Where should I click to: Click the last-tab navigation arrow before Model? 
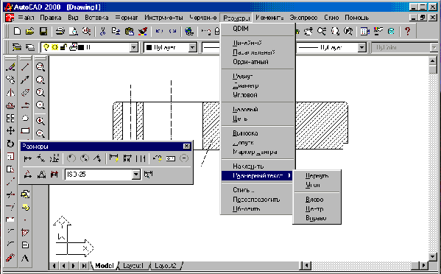tap(83, 266)
